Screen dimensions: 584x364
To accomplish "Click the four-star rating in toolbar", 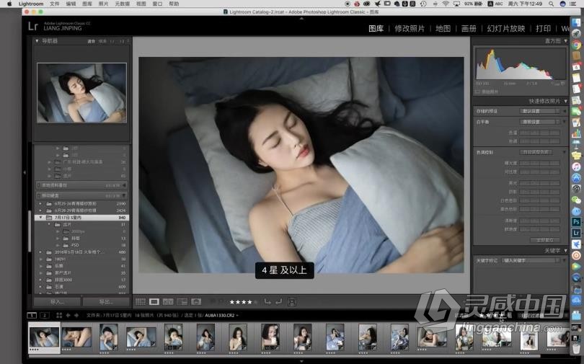I will coord(241,302).
